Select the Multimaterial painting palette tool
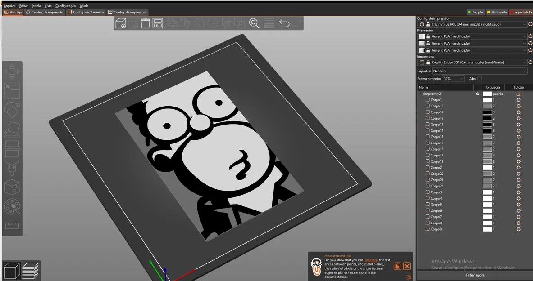 point(12,206)
